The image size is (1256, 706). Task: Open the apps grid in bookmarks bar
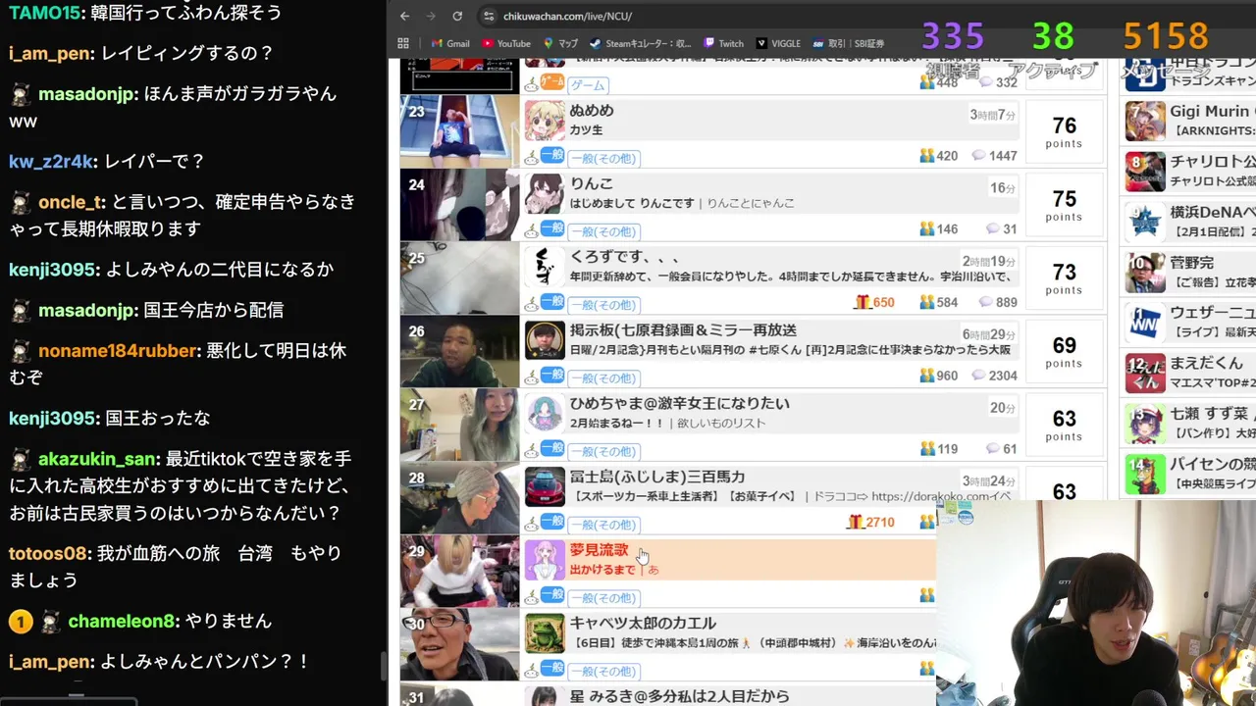[403, 43]
